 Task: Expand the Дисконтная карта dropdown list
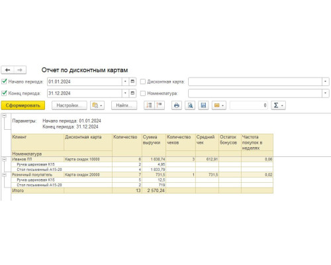click(326, 81)
